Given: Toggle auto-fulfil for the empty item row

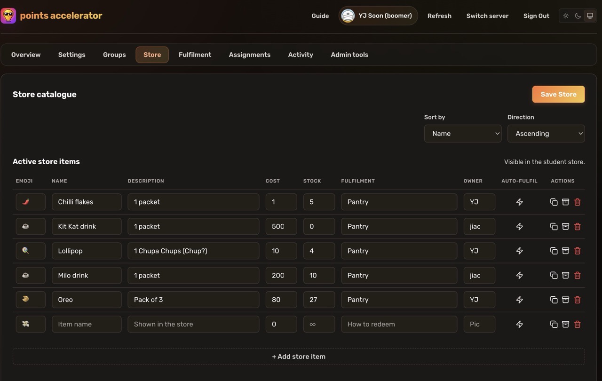Looking at the screenshot, I should [x=519, y=324].
